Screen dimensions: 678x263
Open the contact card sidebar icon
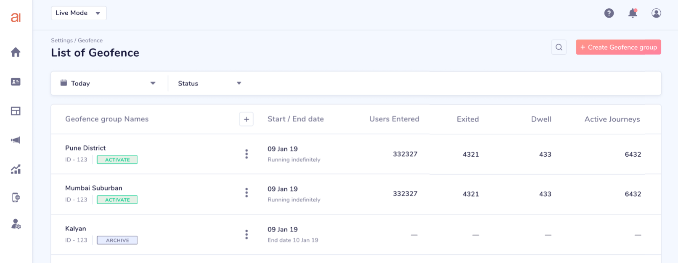point(16,82)
